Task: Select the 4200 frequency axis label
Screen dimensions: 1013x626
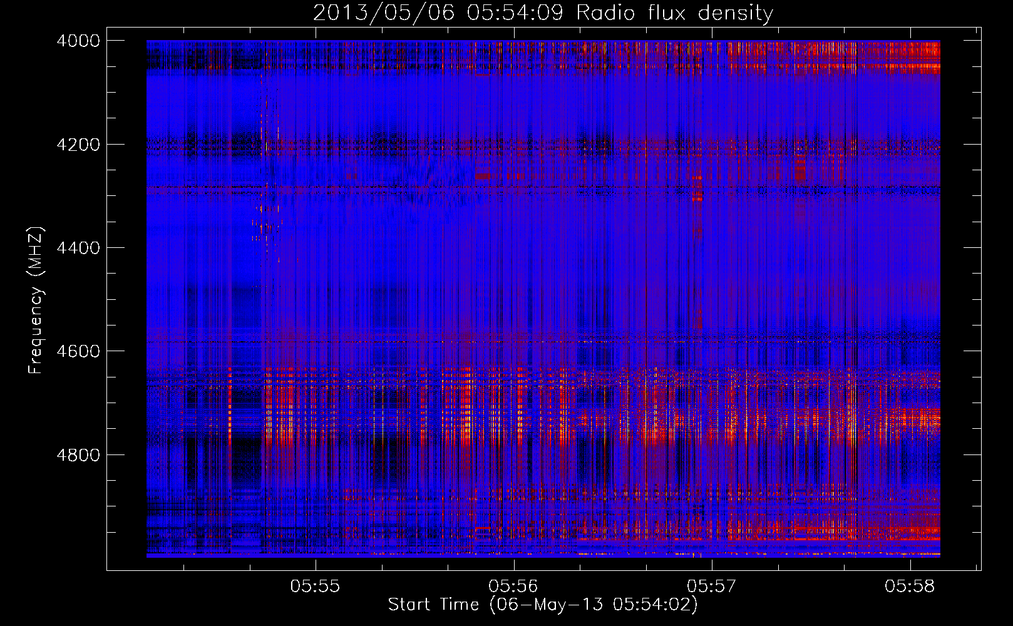Action: click(x=78, y=145)
